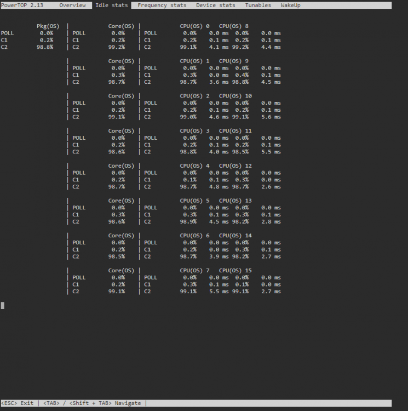
Task: Click the PowerTOP 2.13 title text
Action: 22,5
